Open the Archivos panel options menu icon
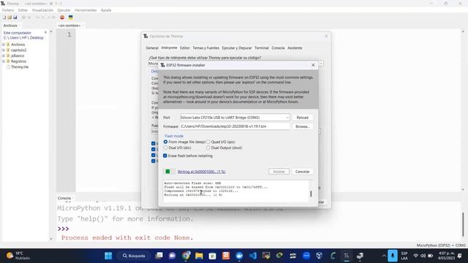The width and height of the screenshot is (468, 263). click(45, 32)
